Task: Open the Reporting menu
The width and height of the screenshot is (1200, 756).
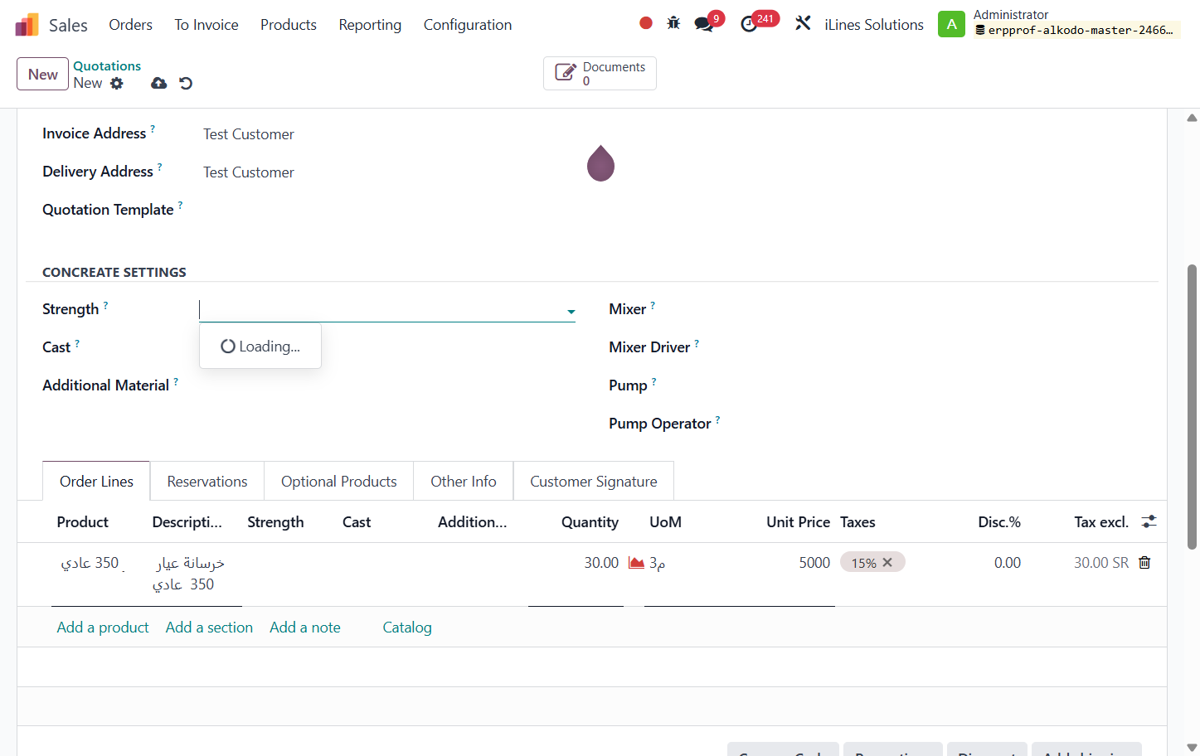Action: (370, 25)
